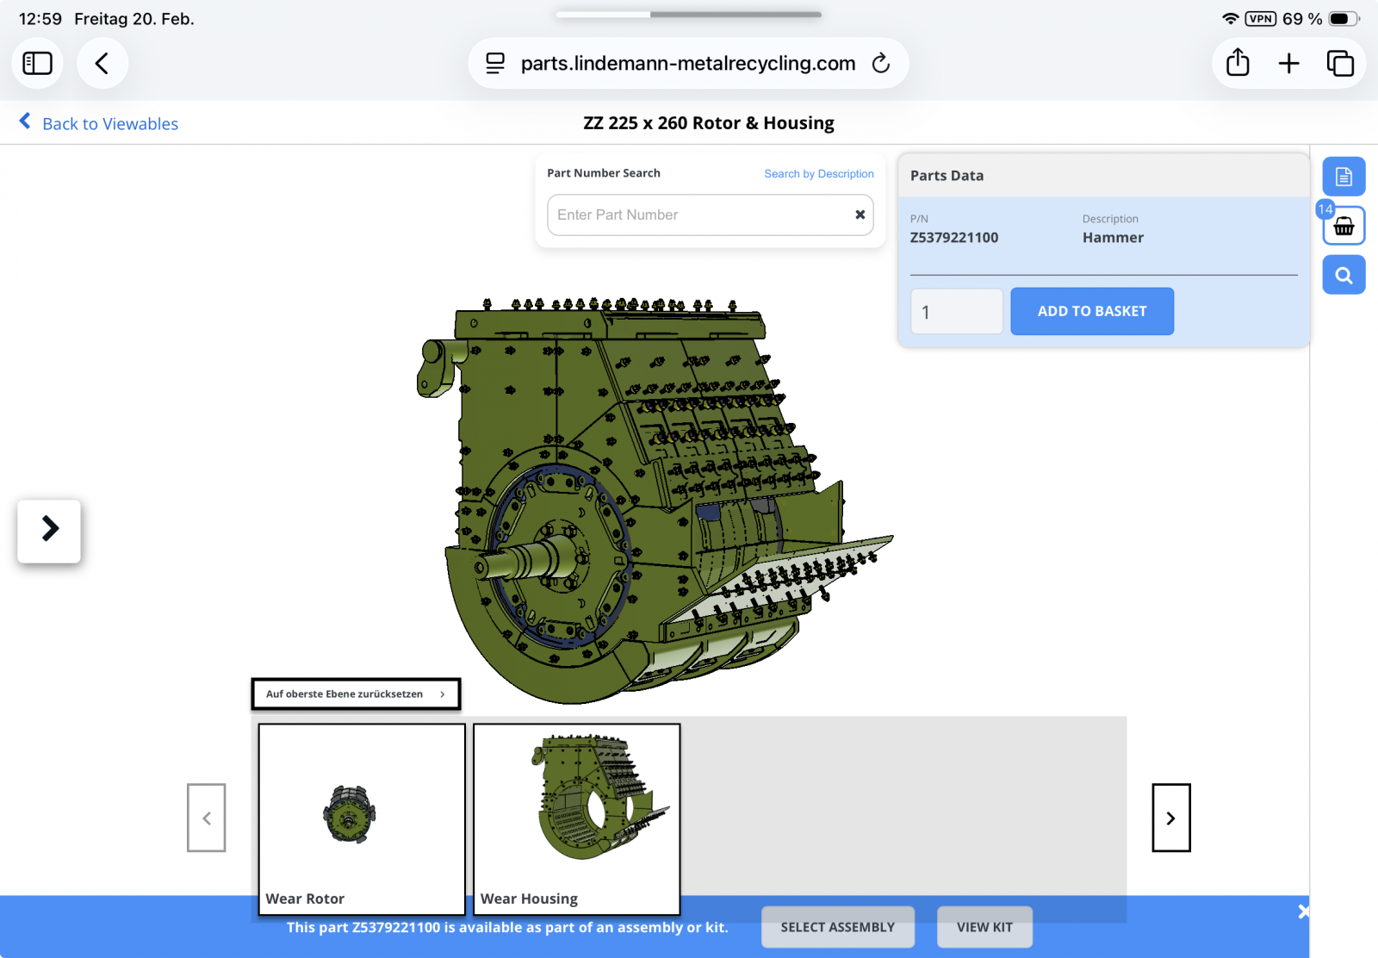Open the document list icon
Image resolution: width=1378 pixels, height=958 pixels.
coord(1344,177)
